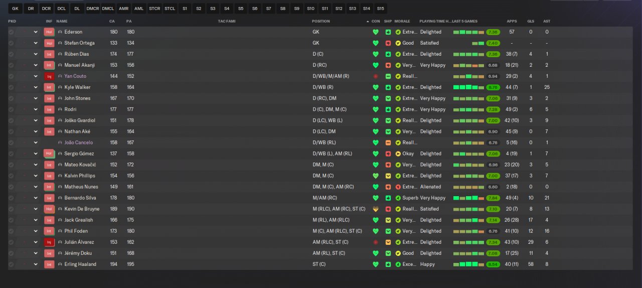Click Kevin De Bruyne's orange condition heart
This screenshot has width=642, height=288.
click(x=376, y=209)
